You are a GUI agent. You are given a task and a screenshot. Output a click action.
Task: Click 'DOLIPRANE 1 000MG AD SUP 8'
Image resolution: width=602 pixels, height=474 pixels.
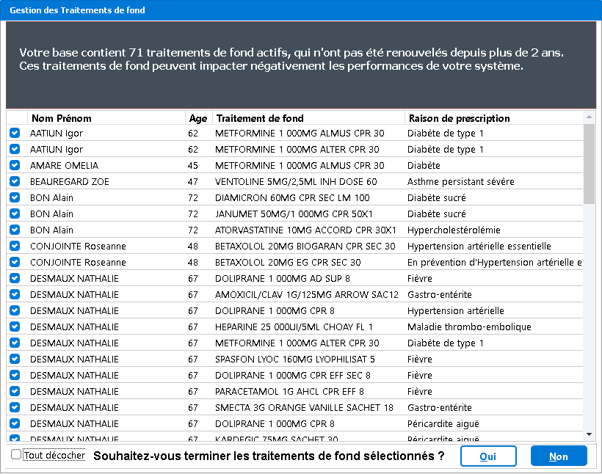pyautogui.click(x=283, y=278)
